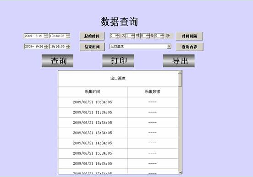
Task: Increase the 秒 seconds value with up spinner
Action: [x=162, y=35]
